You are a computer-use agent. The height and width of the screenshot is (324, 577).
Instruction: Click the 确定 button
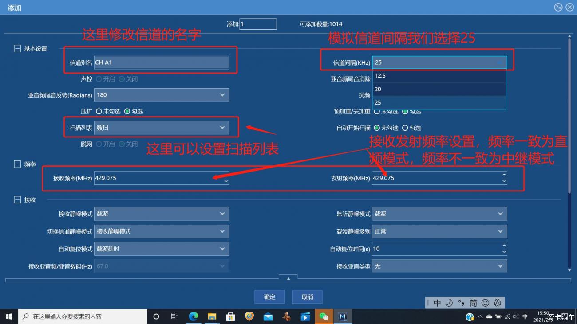coord(269,297)
